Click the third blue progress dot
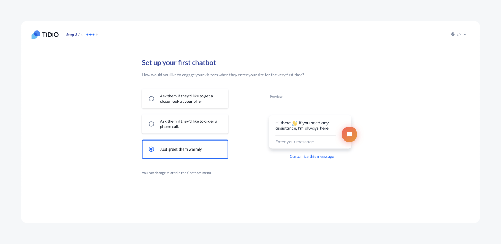The width and height of the screenshot is (501, 244). [x=93, y=35]
